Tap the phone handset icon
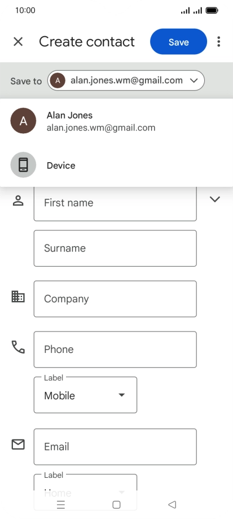Screen dimensions: 233x519 click(18, 347)
